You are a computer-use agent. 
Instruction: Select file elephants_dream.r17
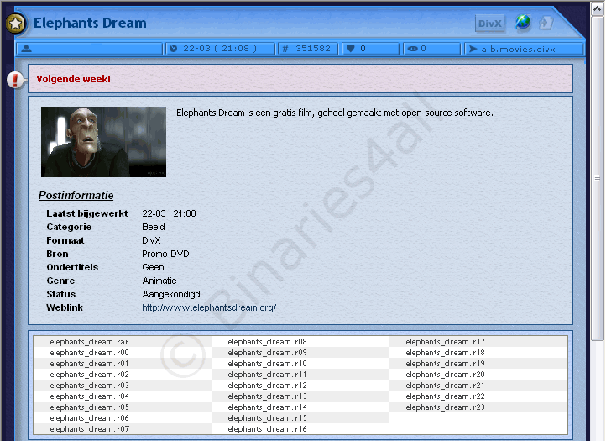tap(445, 342)
